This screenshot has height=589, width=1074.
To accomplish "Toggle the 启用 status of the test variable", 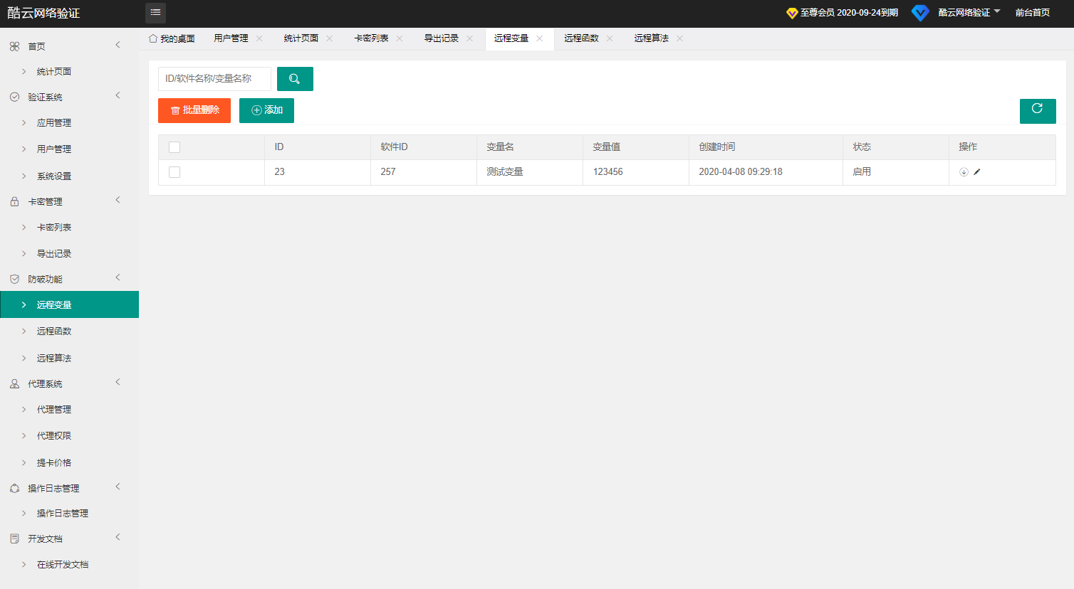I will 862,172.
